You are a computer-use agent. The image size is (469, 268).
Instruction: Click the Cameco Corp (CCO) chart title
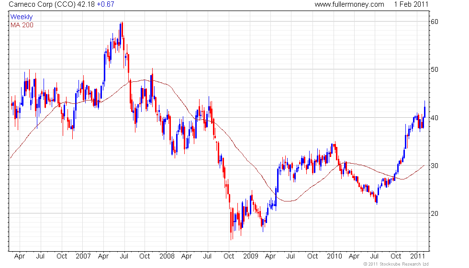pos(42,4)
